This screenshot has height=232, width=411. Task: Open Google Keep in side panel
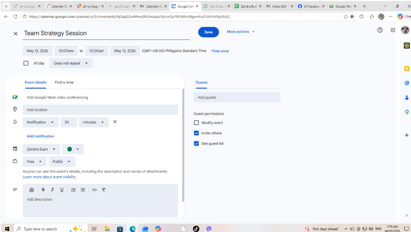coord(406,69)
